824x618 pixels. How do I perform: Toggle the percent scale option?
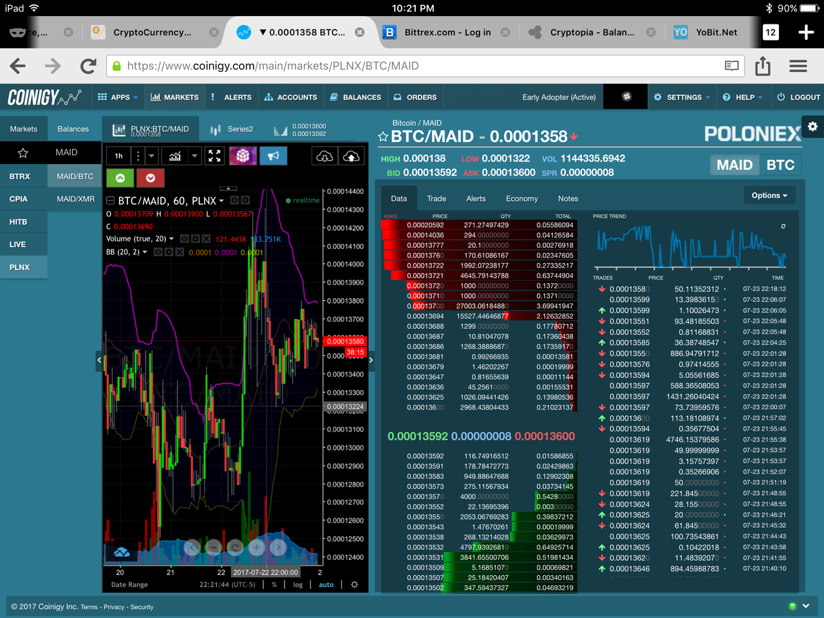tap(274, 585)
